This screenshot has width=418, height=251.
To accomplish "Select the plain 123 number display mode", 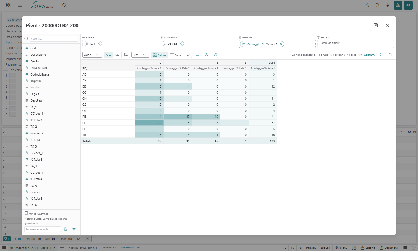I will pyautogui.click(x=188, y=55).
